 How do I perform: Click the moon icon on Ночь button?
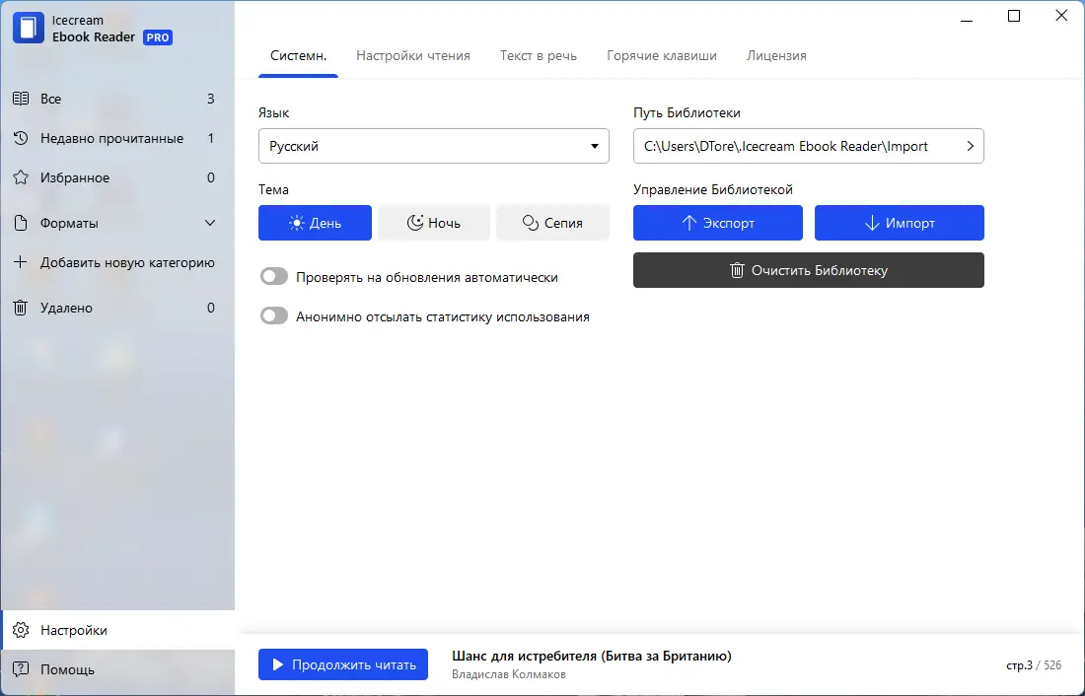(x=415, y=223)
